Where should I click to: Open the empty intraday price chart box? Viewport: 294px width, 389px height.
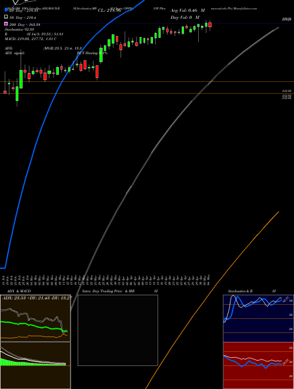click(x=118, y=330)
